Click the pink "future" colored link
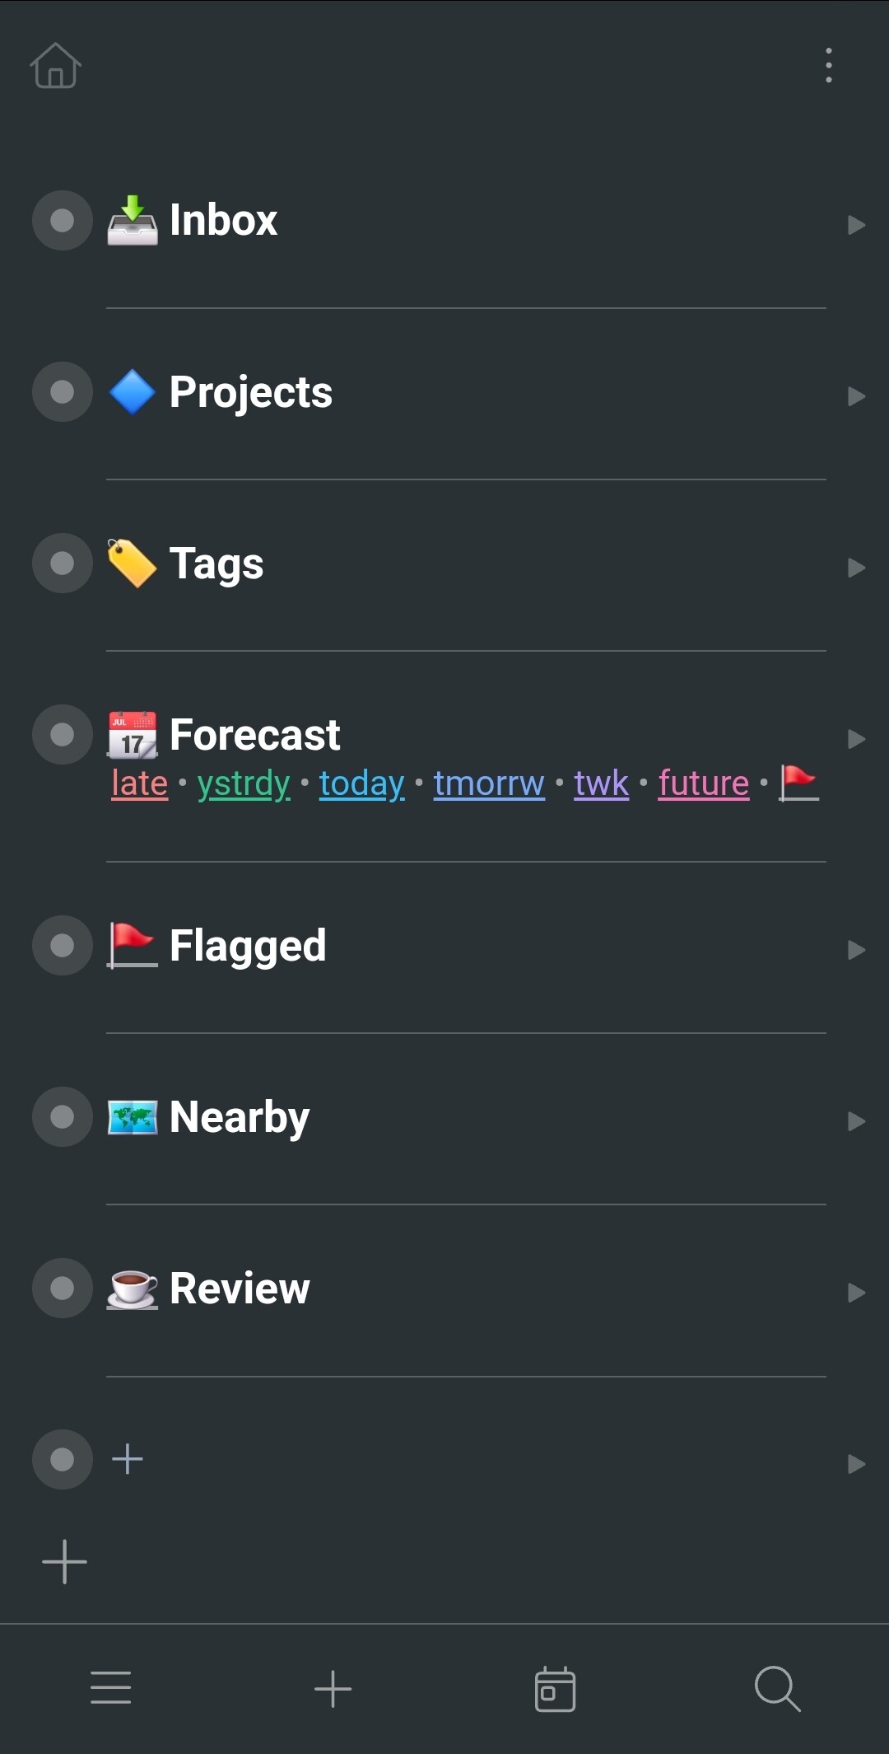The image size is (889, 1754). point(704,783)
